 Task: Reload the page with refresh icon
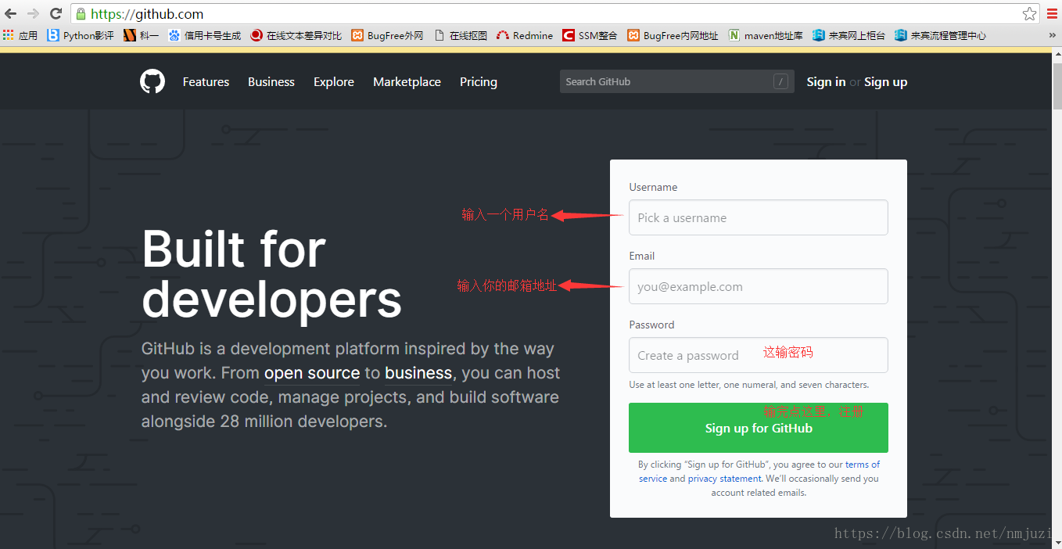pos(56,13)
